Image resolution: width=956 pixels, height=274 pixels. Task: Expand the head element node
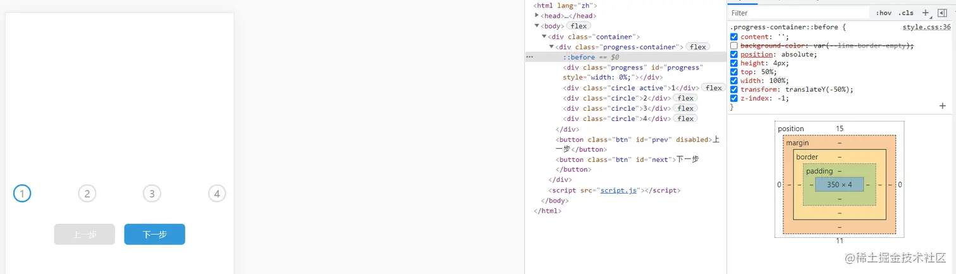537,15
